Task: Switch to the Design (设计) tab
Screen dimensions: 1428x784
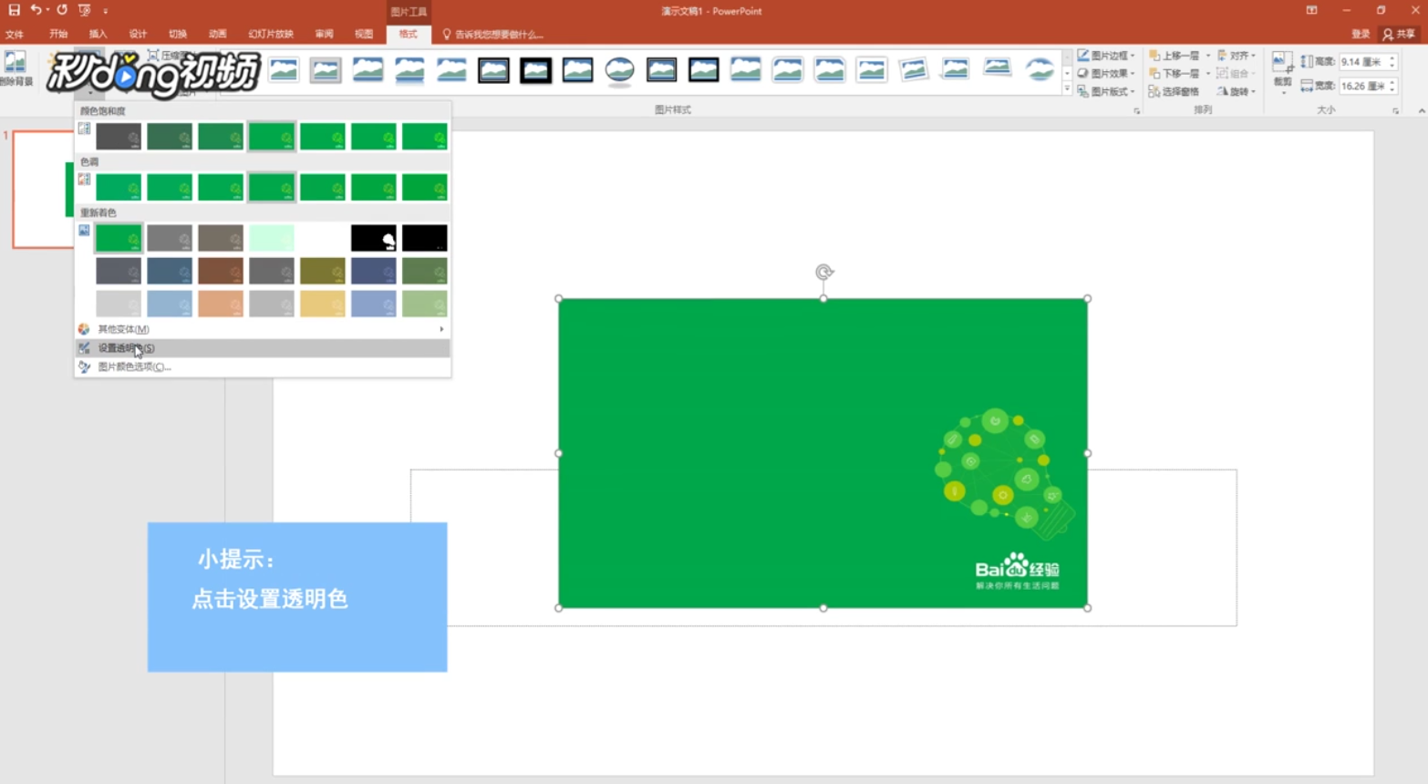Action: coord(138,34)
